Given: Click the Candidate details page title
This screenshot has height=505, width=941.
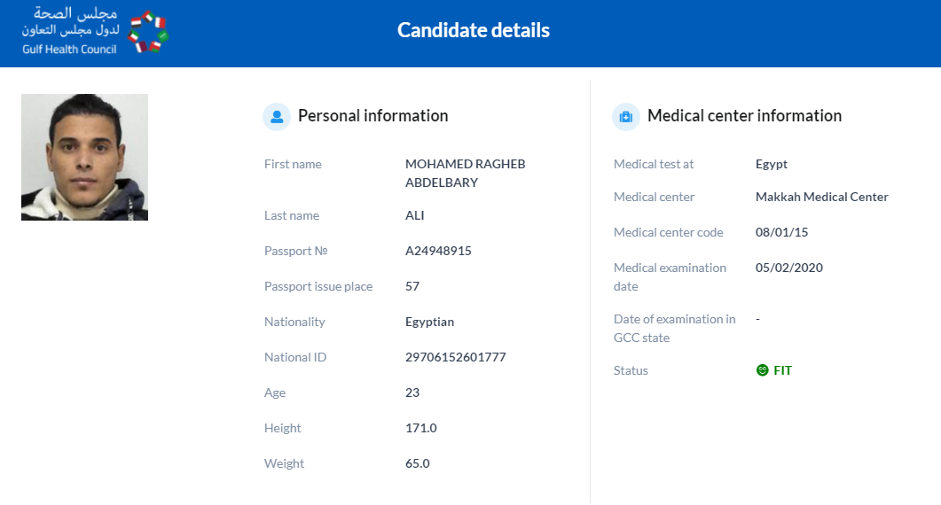Looking at the screenshot, I should click(474, 30).
